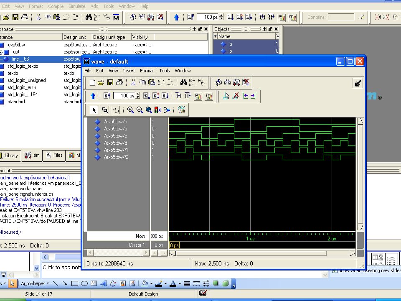Click WordArt icon in PowerPoint drawing toolbar
The height and width of the screenshot is (301, 401).
(104, 283)
